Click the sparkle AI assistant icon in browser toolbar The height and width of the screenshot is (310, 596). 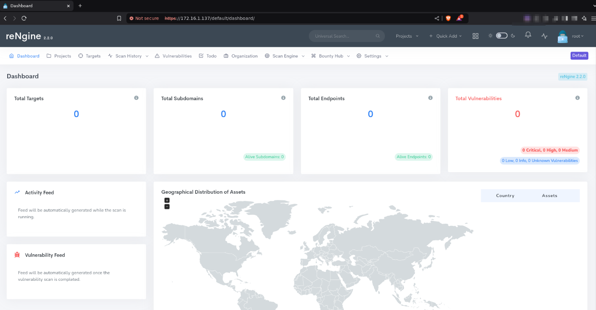click(584, 18)
